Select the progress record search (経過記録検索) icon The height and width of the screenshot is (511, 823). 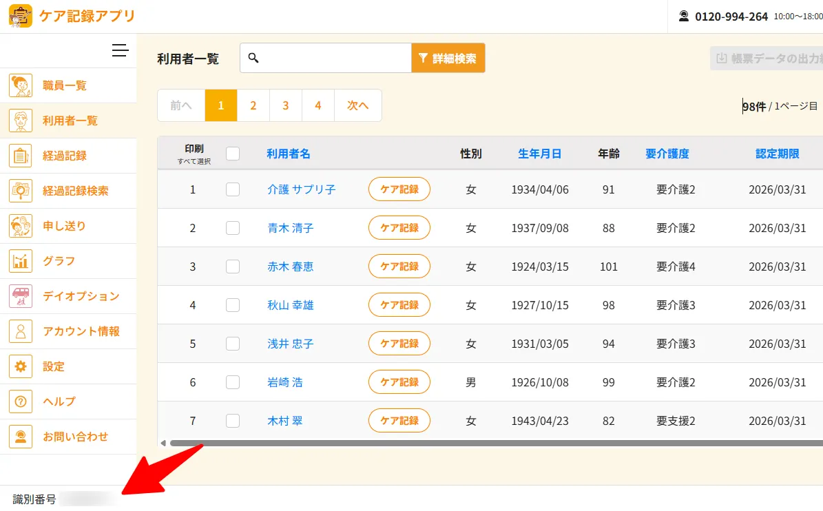point(21,191)
